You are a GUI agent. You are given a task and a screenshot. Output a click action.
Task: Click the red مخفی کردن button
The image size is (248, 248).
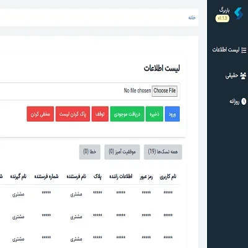pos(40,114)
